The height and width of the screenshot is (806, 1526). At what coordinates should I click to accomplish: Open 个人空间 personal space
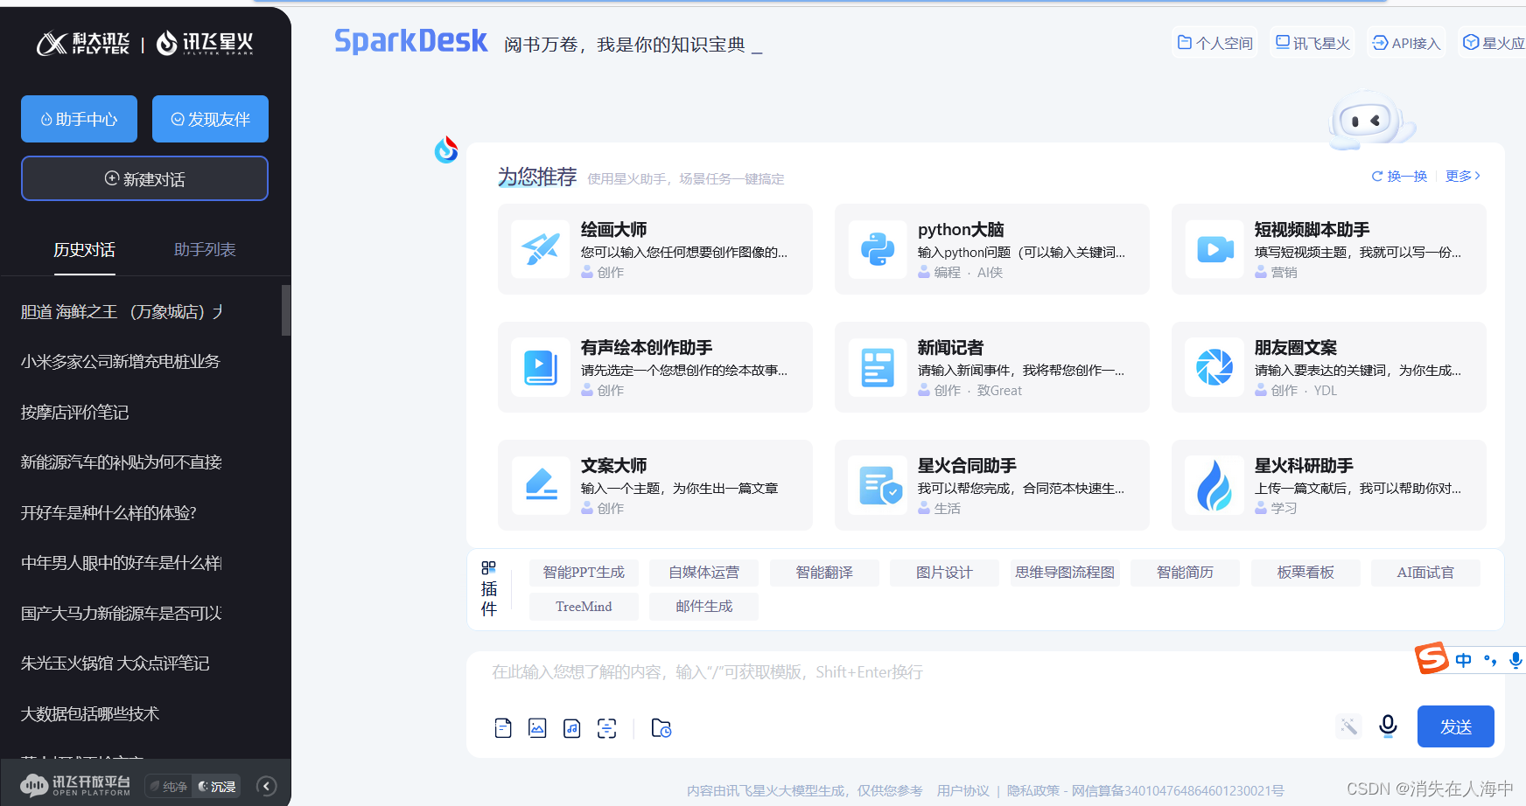tap(1214, 43)
